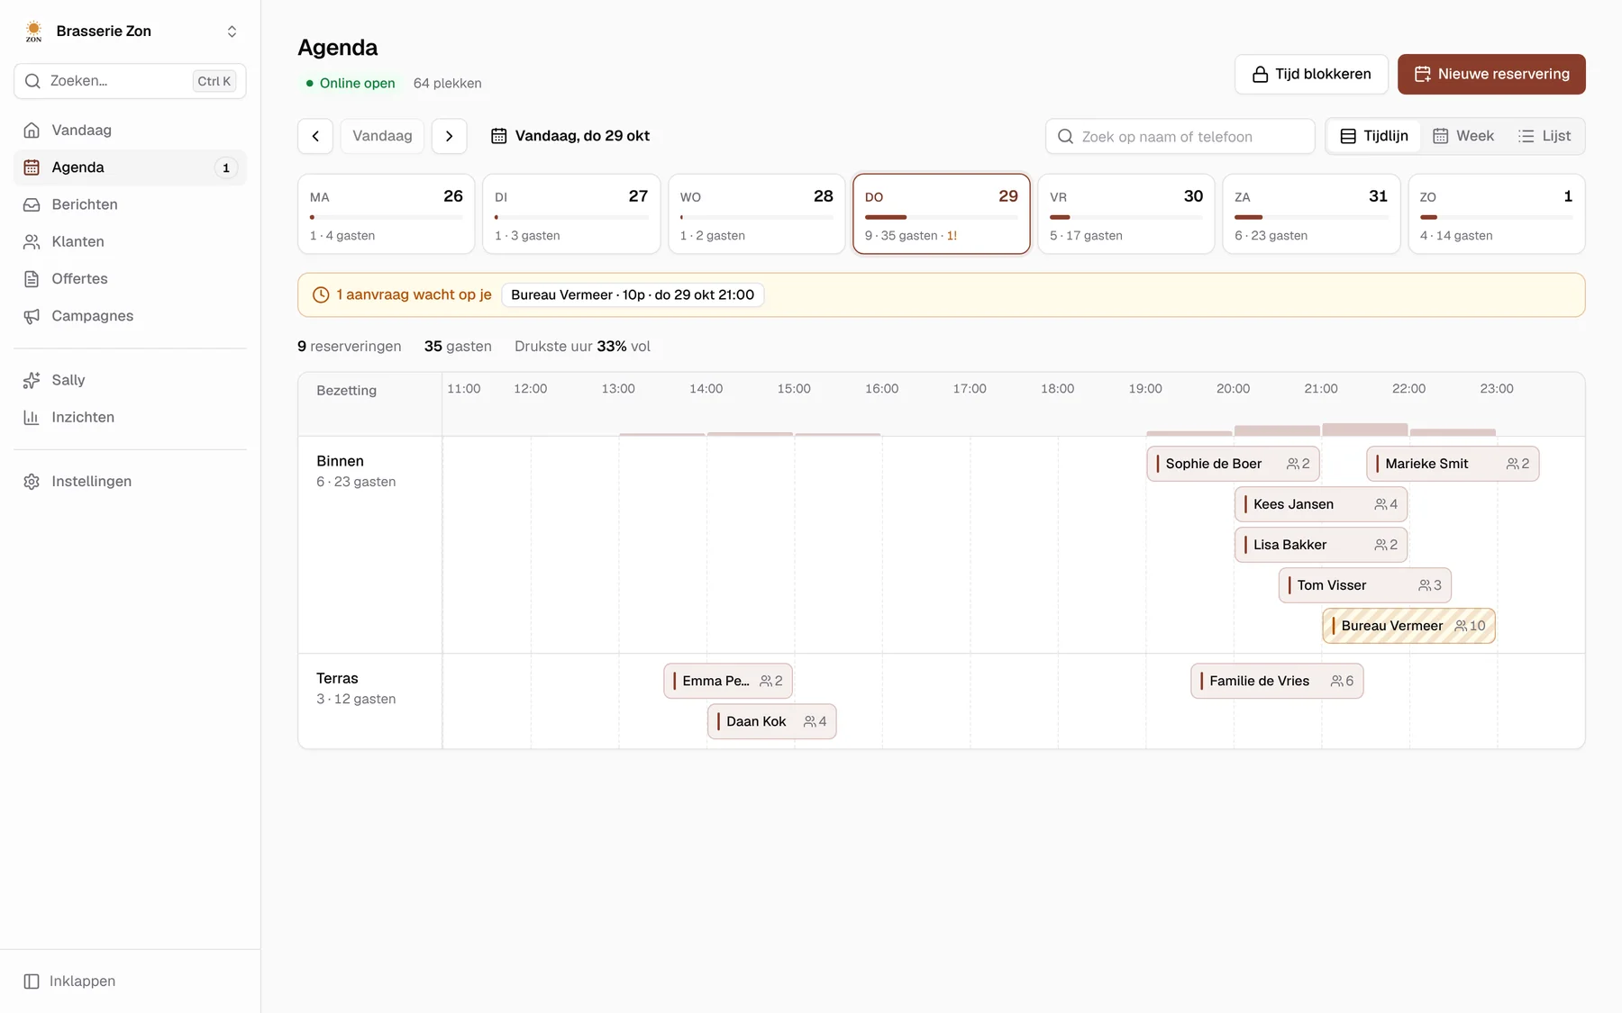
Task: Open the Bureau Vermeer pending reservation block
Action: coord(1408,626)
